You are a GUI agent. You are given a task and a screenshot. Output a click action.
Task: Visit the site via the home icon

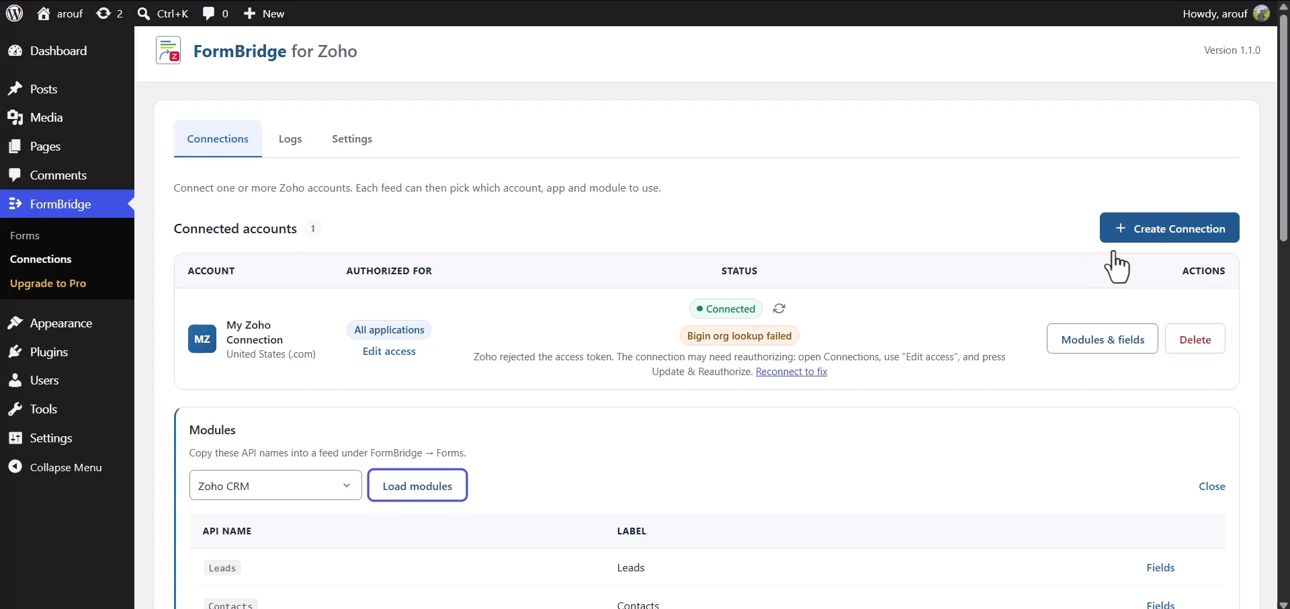point(44,13)
